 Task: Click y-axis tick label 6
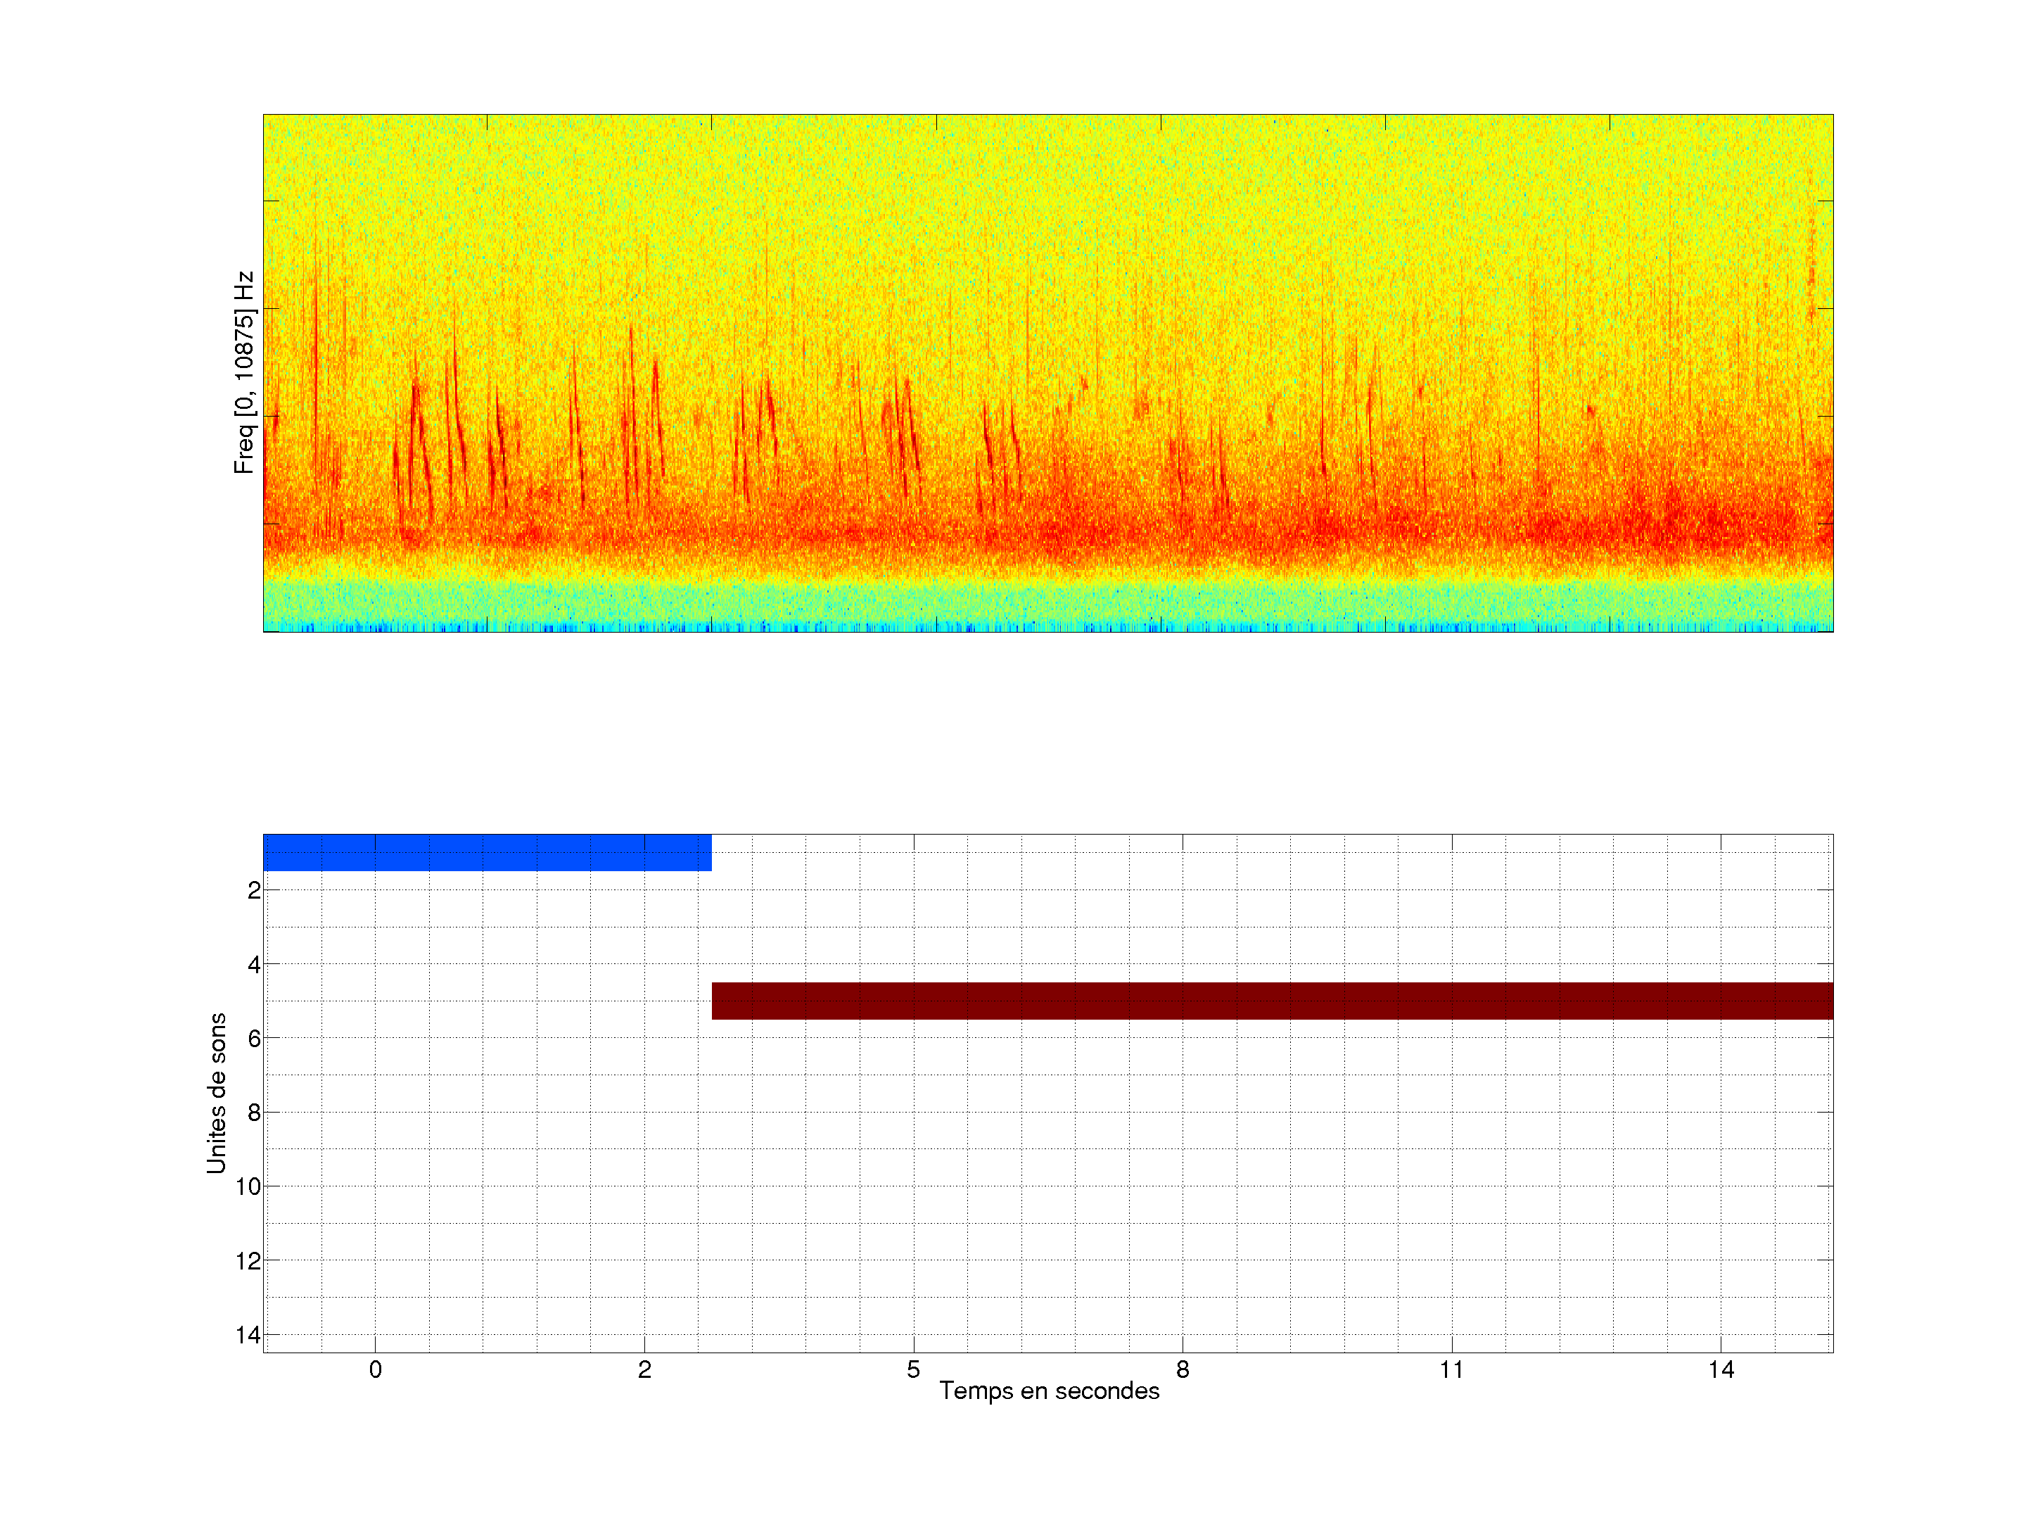pos(254,1038)
